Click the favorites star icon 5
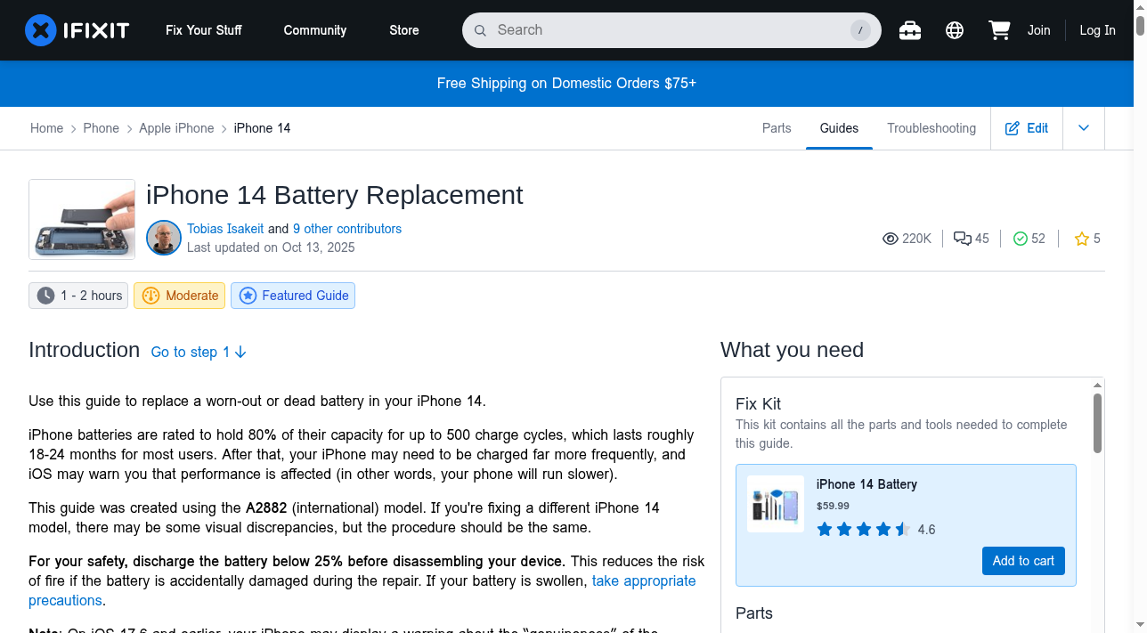1147x633 pixels. coord(1082,239)
